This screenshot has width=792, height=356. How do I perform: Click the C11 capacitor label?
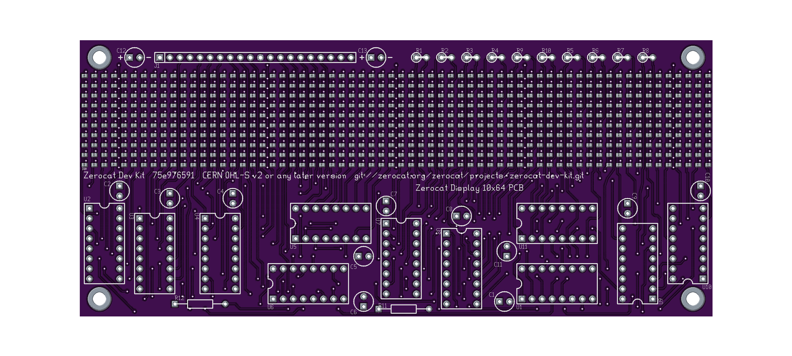[x=498, y=264]
